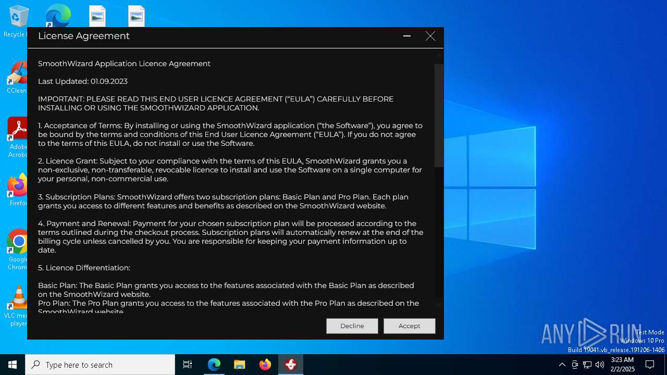Open Firefox from the taskbar

[265, 365]
